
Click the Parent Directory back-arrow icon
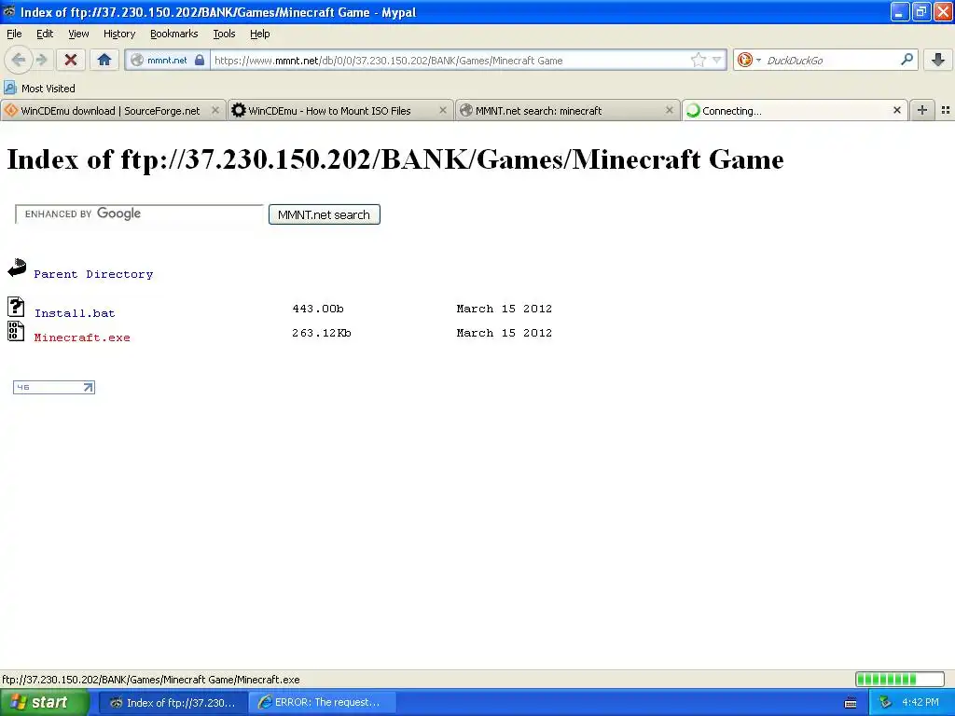[17, 268]
